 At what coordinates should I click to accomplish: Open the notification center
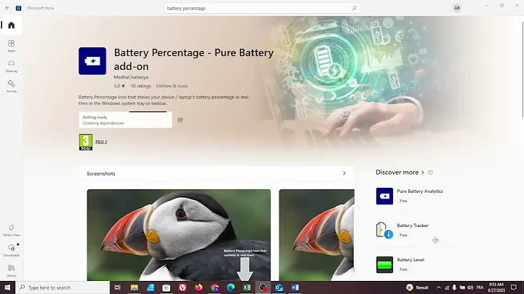point(514,287)
